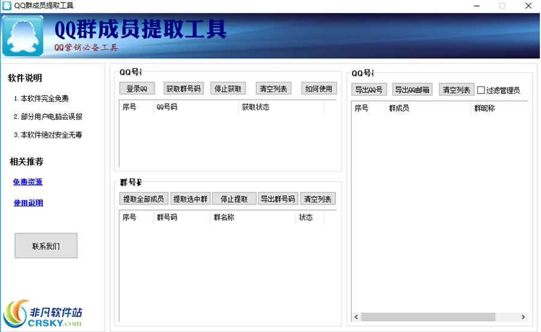Click the 群成员 column header
The width and height of the screenshot is (541, 332).
pyautogui.click(x=428, y=108)
